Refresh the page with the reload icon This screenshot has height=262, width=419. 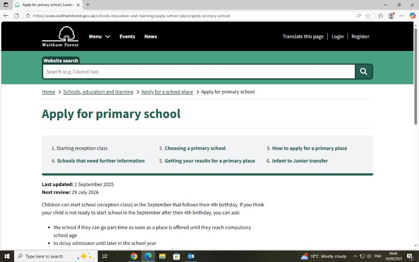[16, 16]
